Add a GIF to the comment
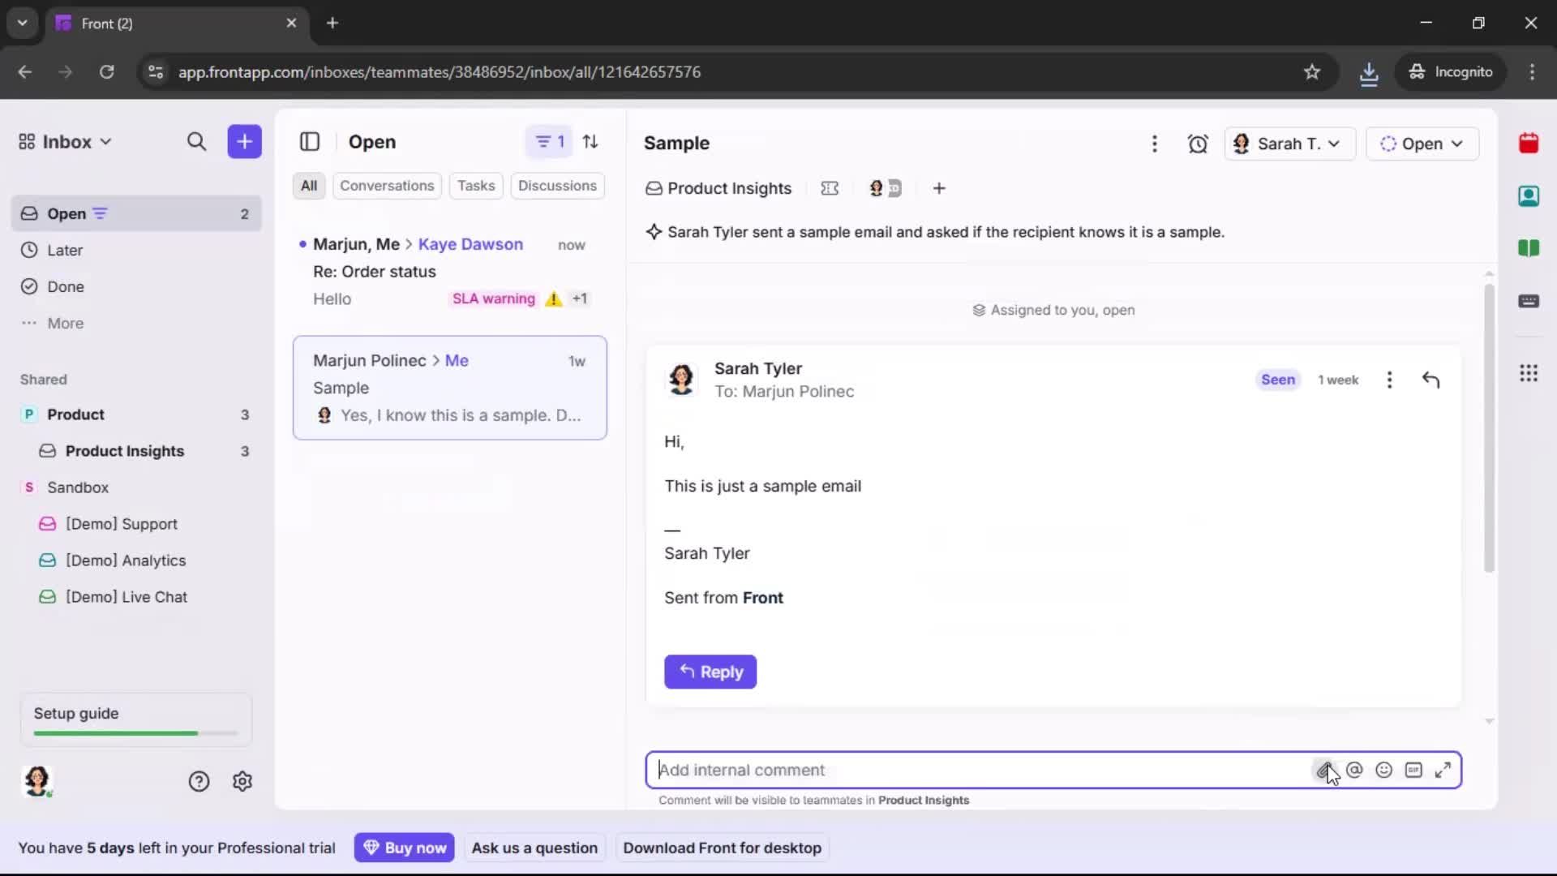Image resolution: width=1557 pixels, height=876 pixels. tap(1414, 770)
